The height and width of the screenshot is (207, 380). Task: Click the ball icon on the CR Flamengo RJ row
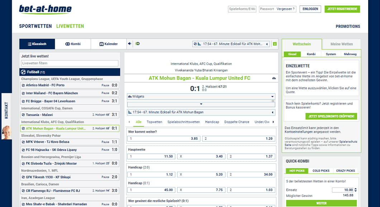[x=23, y=191]
